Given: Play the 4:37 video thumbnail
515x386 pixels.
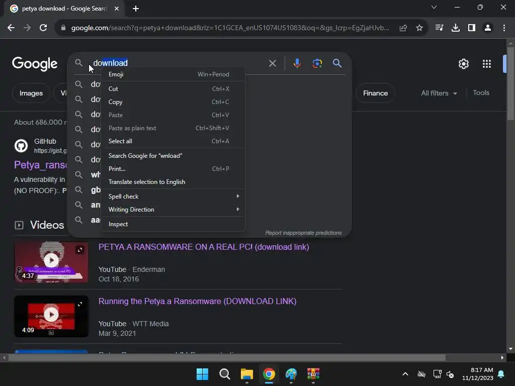Looking at the screenshot, I should pyautogui.click(x=51, y=262).
